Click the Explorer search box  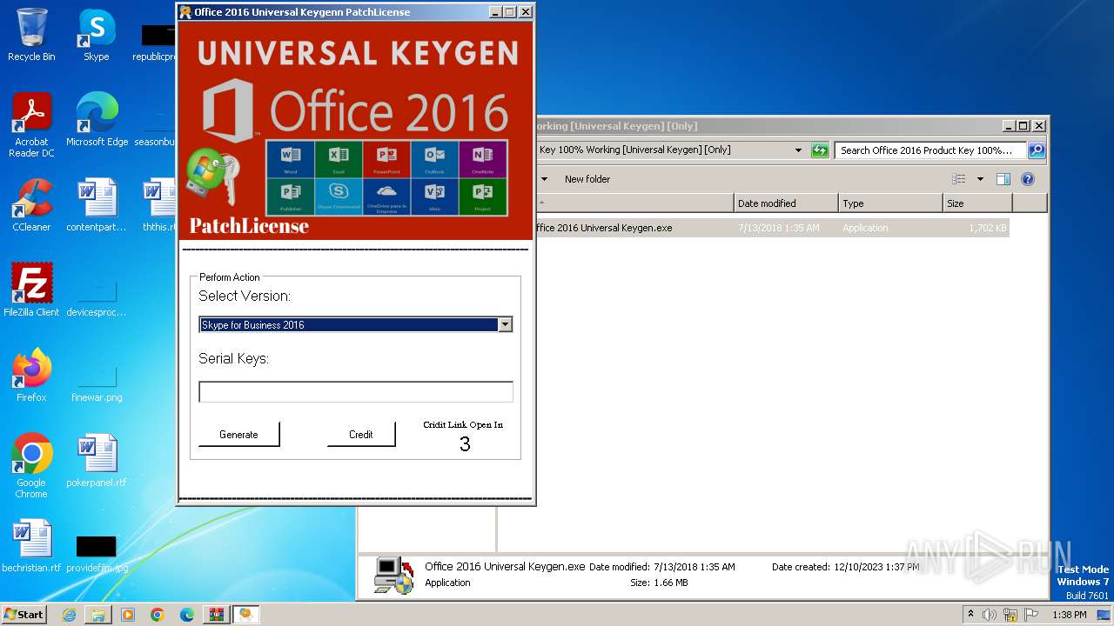(930, 150)
